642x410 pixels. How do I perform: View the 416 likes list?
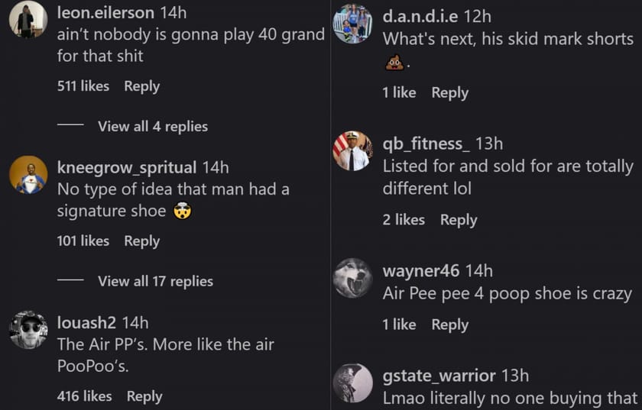[84, 396]
